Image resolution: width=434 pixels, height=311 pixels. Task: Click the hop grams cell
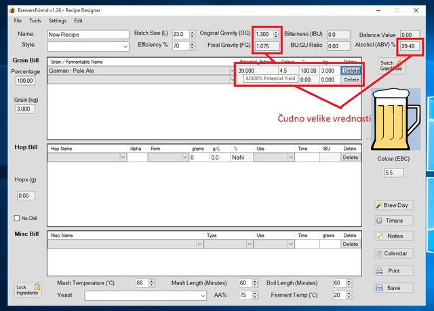[199, 158]
